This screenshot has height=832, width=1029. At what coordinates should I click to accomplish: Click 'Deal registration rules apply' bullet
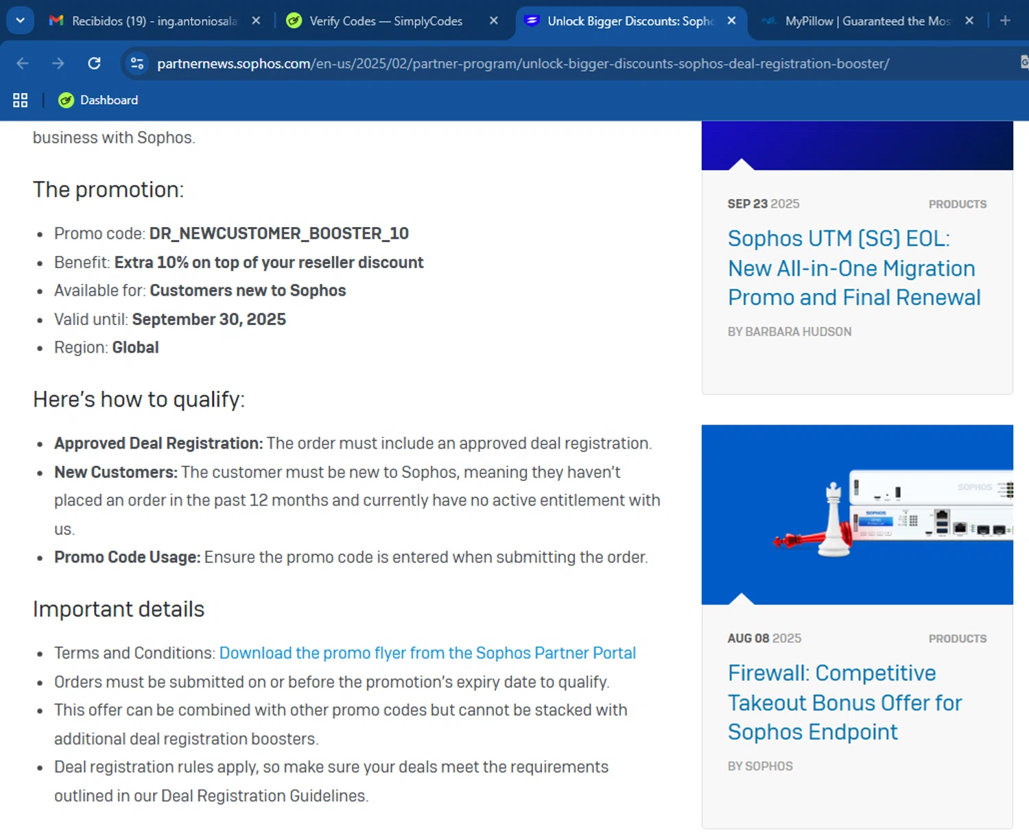point(331,782)
